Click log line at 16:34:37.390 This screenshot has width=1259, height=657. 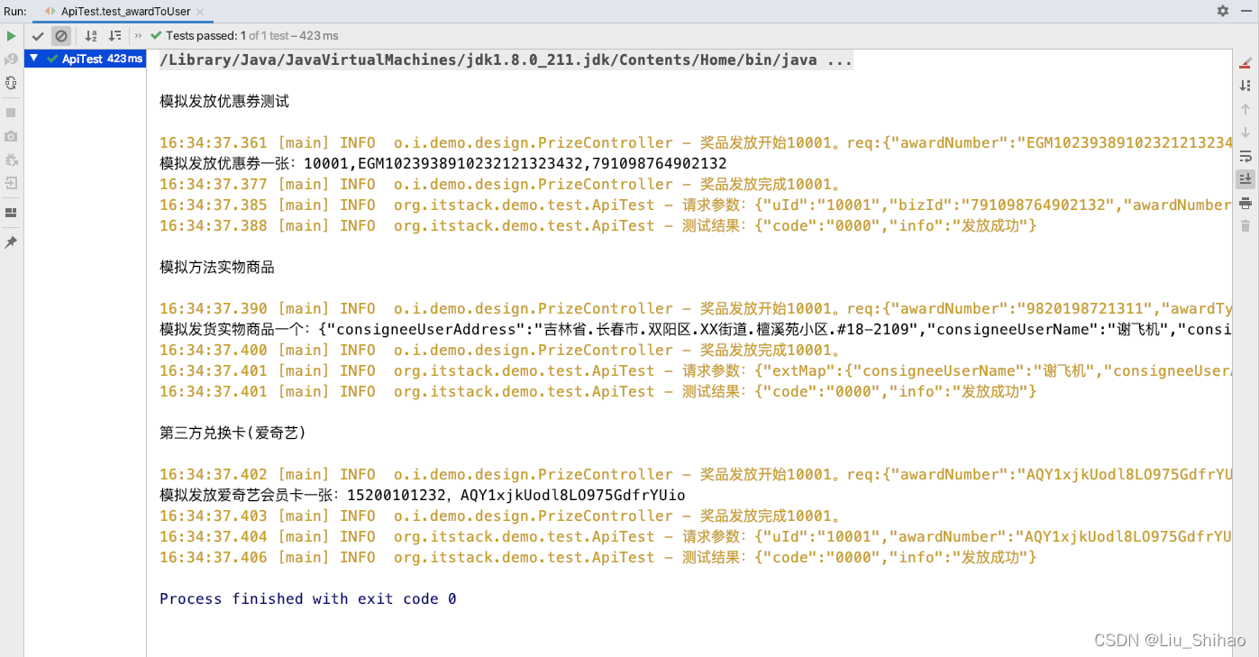(695, 309)
